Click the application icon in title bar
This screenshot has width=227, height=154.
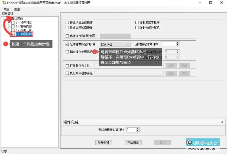(x=4, y=3)
